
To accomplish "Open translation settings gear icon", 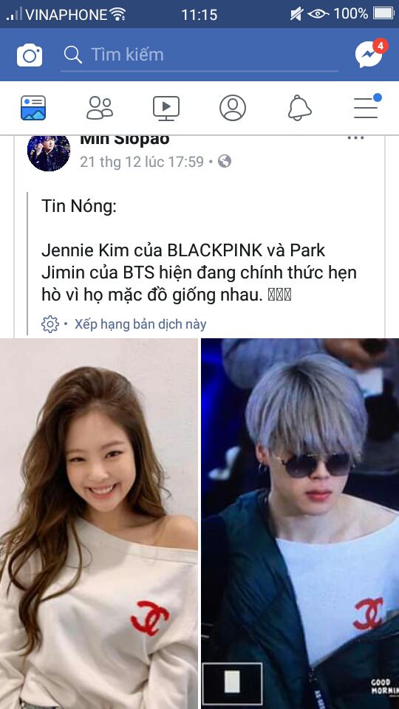I will (50, 324).
